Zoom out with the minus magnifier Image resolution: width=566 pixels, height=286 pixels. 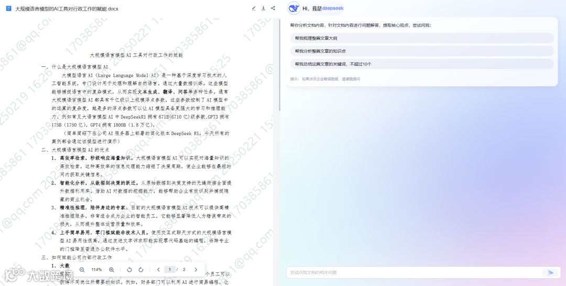pos(82,269)
